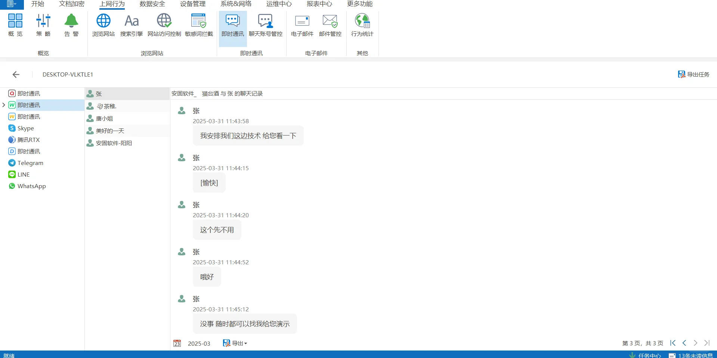Select Telegram in the sidebar
Viewport: 717px width, 358px height.
click(30, 163)
